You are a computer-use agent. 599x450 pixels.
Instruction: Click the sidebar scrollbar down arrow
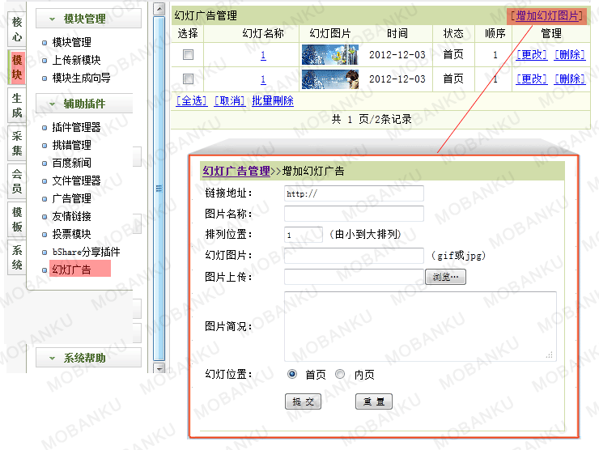click(x=159, y=368)
